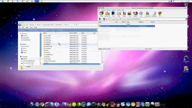This screenshot has width=192, height=108.
Task: Open the Wizard tool in WinRAR
Action: (135, 14)
